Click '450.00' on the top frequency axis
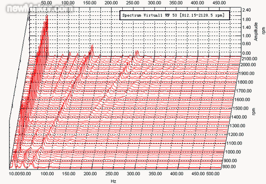The width and height of the screenshot is (266, 184). [x=219, y=3]
